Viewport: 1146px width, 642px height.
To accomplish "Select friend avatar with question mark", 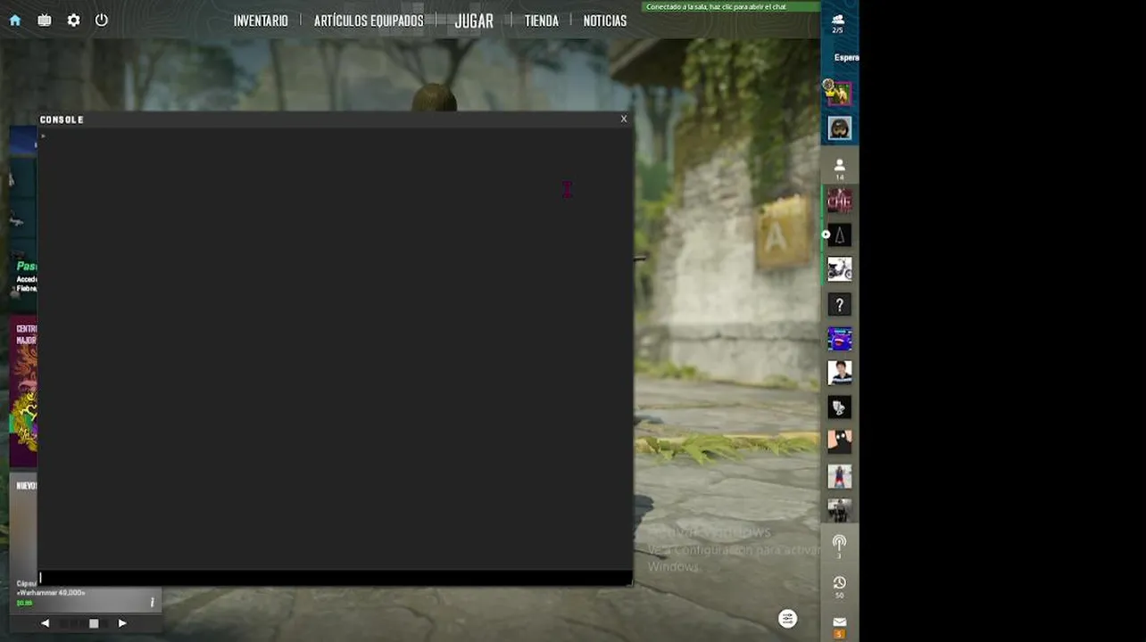I will click(x=839, y=304).
